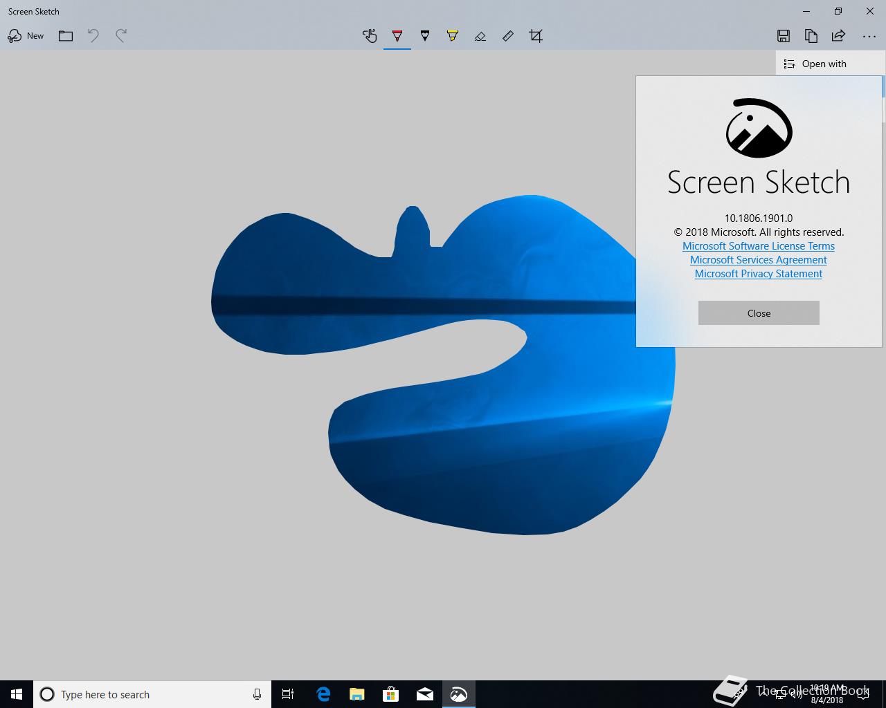886x708 pixels.
Task: Open the Windows Start menu
Action: (17, 694)
